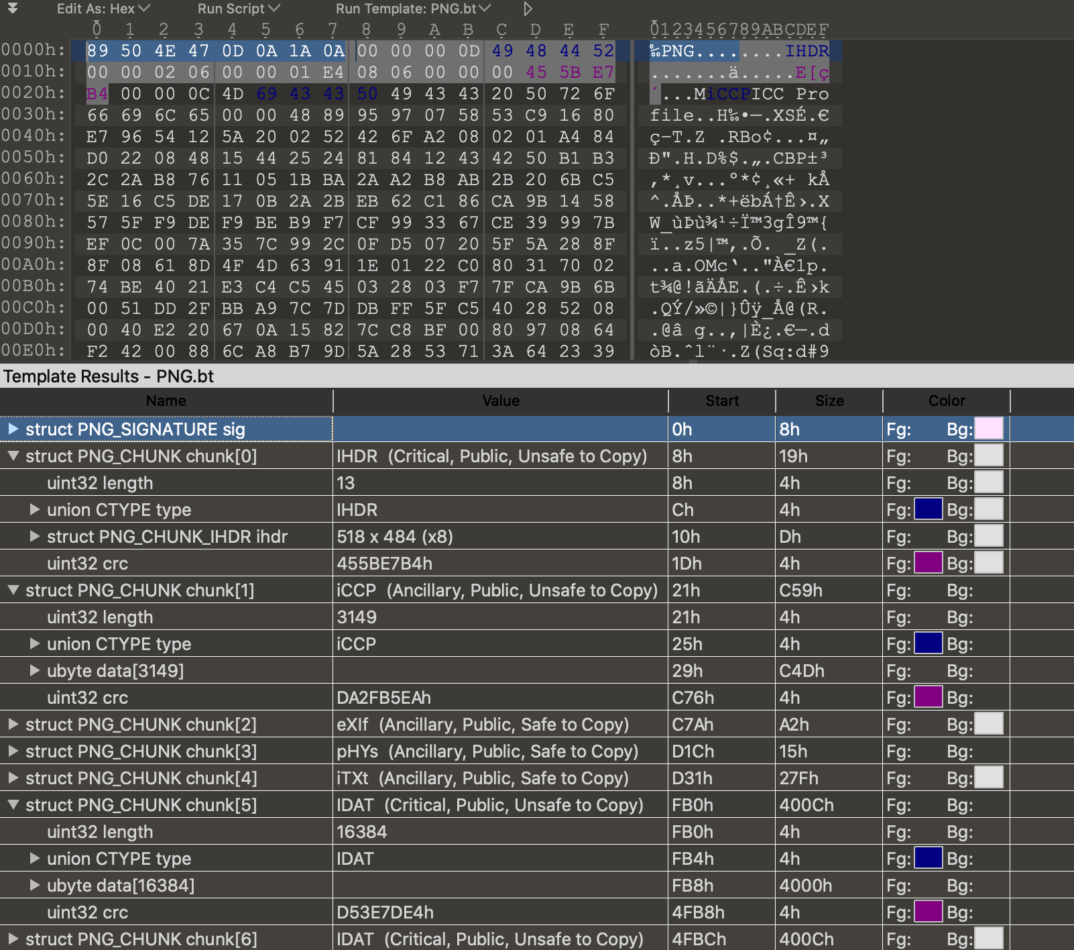Expand ubyte data[3149] array
This screenshot has height=950, width=1074.
[x=34, y=671]
